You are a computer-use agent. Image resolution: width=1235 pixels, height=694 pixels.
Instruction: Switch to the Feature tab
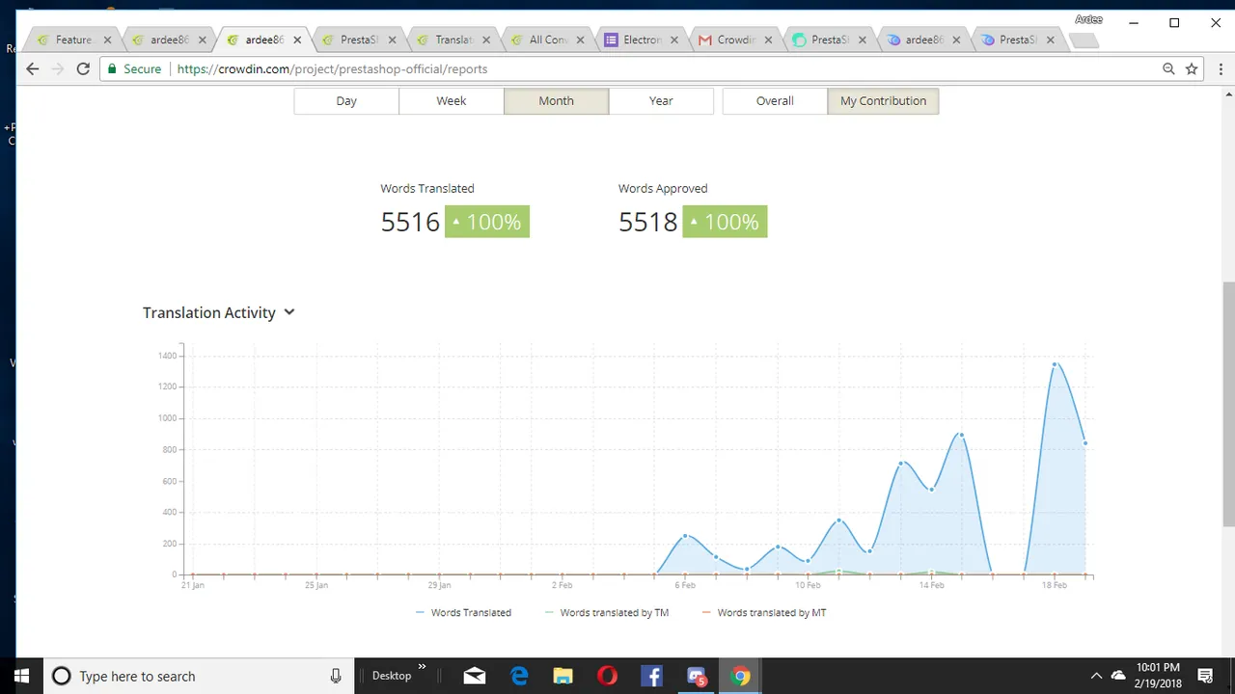tap(73, 40)
